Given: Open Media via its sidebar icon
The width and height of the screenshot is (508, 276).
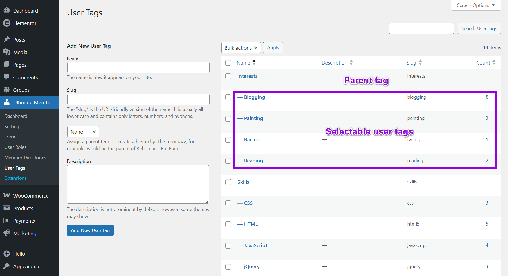Looking at the screenshot, I should click(x=7, y=52).
